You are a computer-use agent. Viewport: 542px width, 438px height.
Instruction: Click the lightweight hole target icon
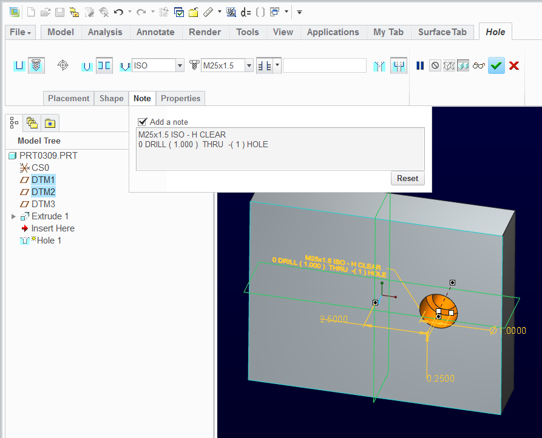tap(63, 65)
